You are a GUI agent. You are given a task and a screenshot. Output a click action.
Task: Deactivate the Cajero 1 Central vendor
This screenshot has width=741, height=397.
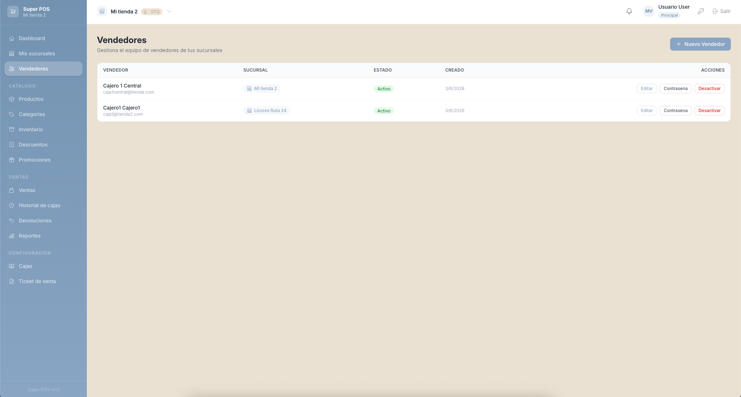coord(709,89)
